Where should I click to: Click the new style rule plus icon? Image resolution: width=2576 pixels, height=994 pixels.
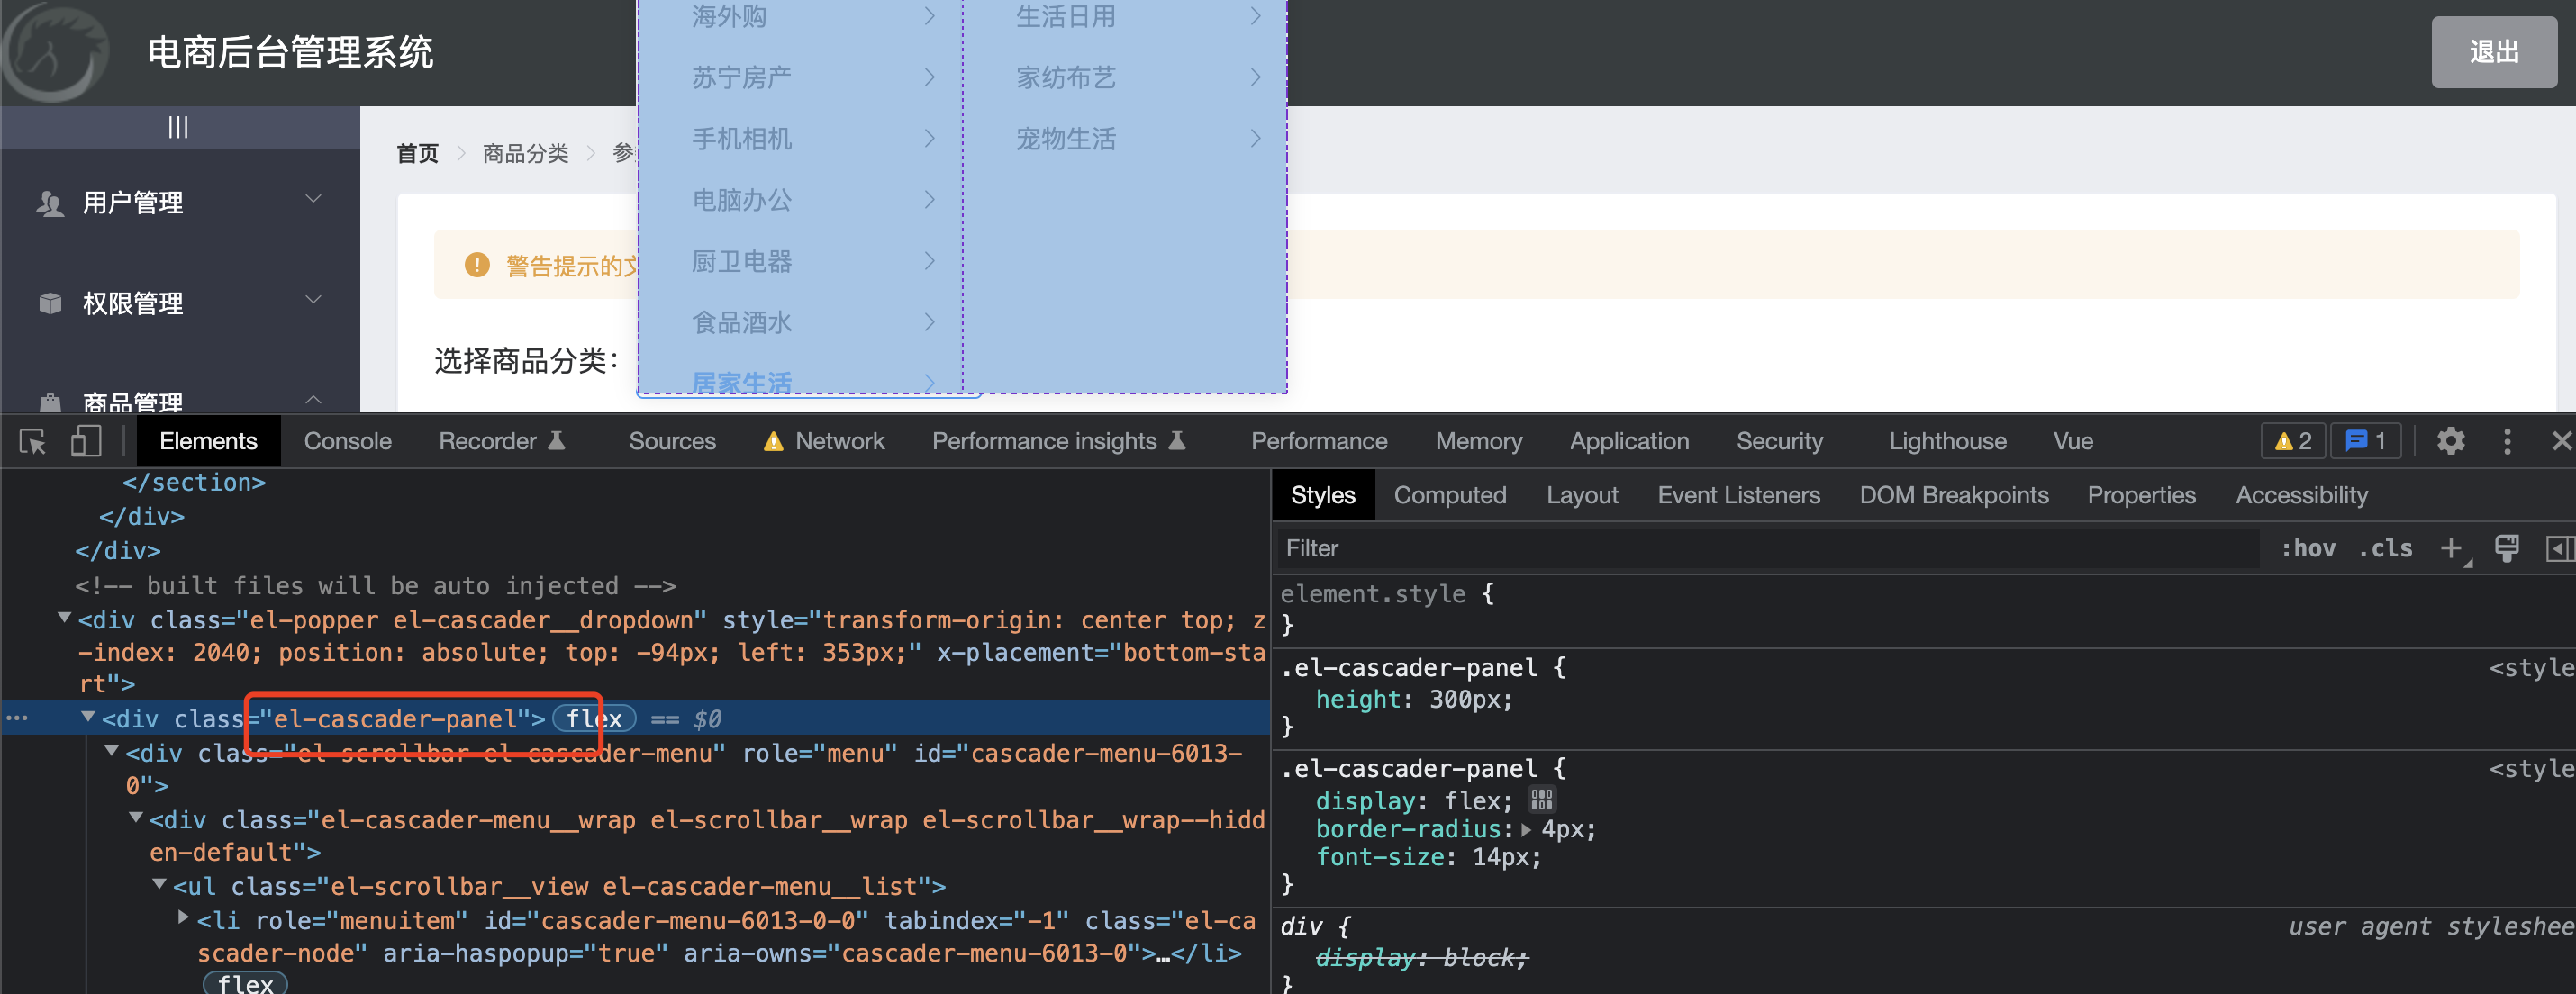pos(2450,548)
